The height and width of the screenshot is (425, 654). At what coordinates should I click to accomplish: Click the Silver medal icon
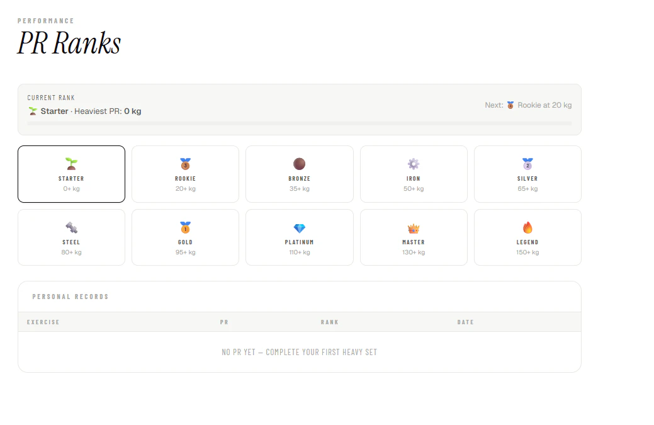tap(527, 164)
